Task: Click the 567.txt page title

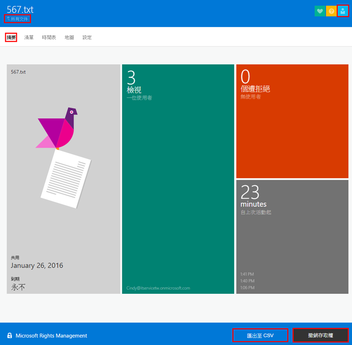Action: [x=20, y=9]
